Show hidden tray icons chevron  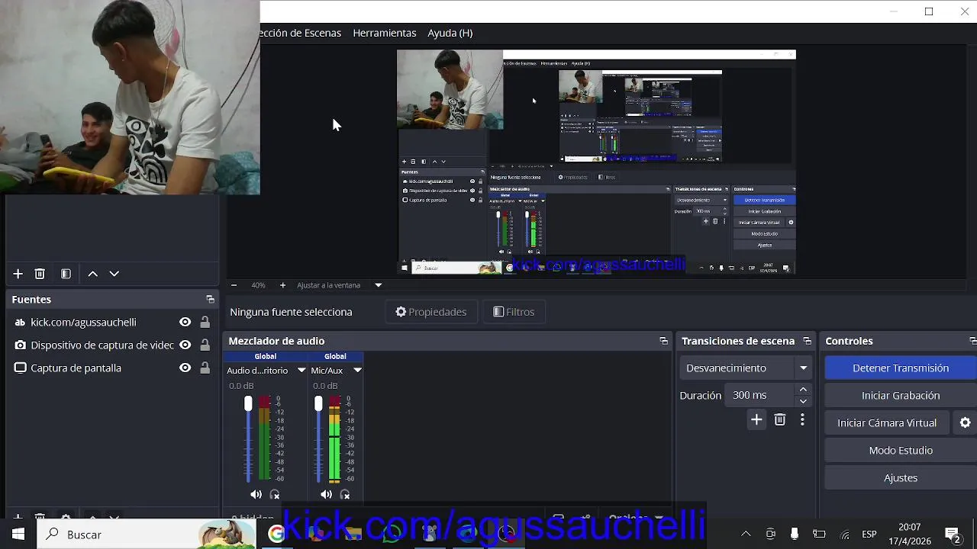coord(746,535)
